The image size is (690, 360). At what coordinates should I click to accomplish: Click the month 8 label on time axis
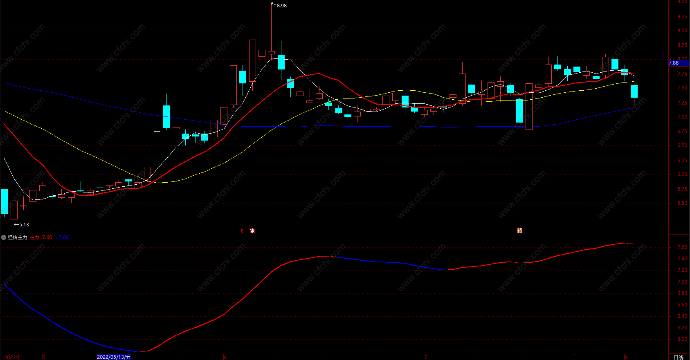click(626, 357)
